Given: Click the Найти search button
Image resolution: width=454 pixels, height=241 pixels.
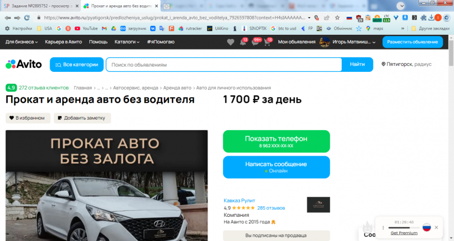Looking at the screenshot, I should point(357,64).
